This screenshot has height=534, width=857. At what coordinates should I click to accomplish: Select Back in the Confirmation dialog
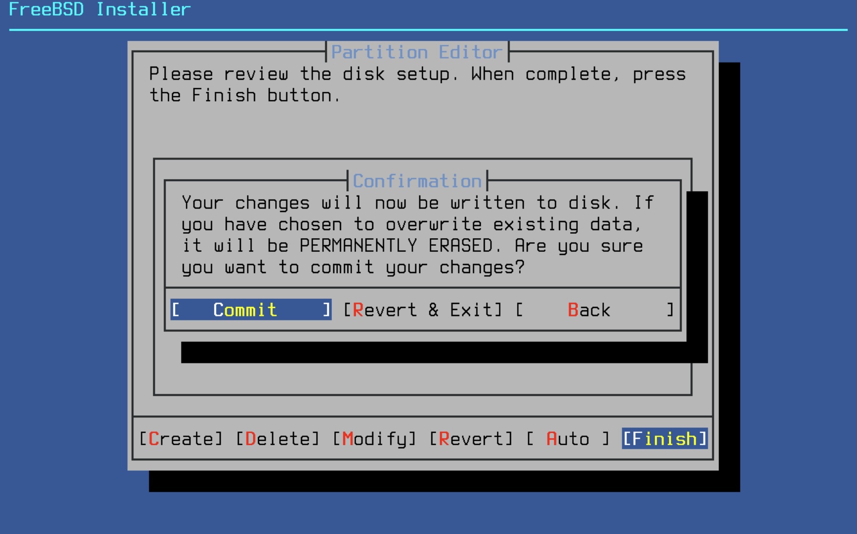tap(594, 309)
